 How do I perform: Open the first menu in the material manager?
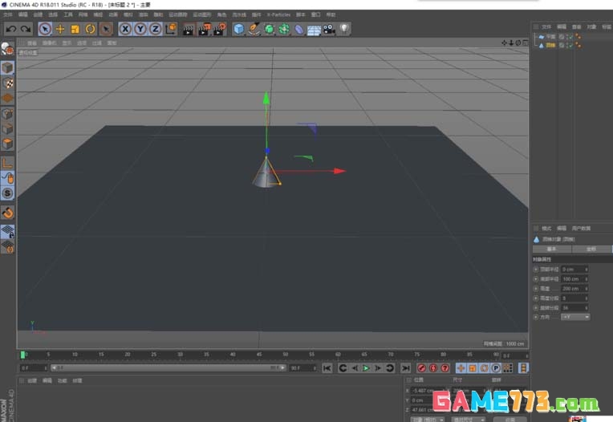pyautogui.click(x=32, y=380)
